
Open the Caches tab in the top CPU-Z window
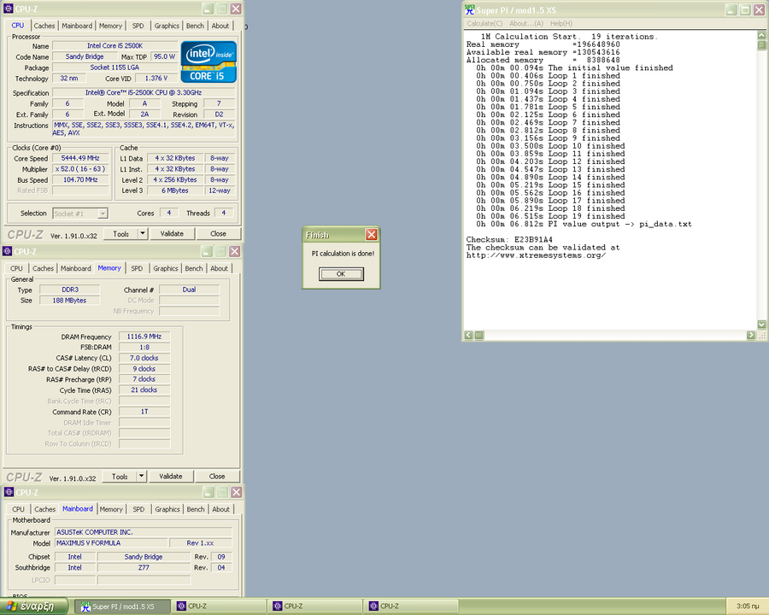click(x=44, y=26)
